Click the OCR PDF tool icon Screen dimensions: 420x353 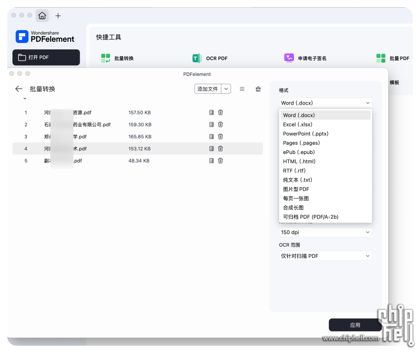click(197, 58)
